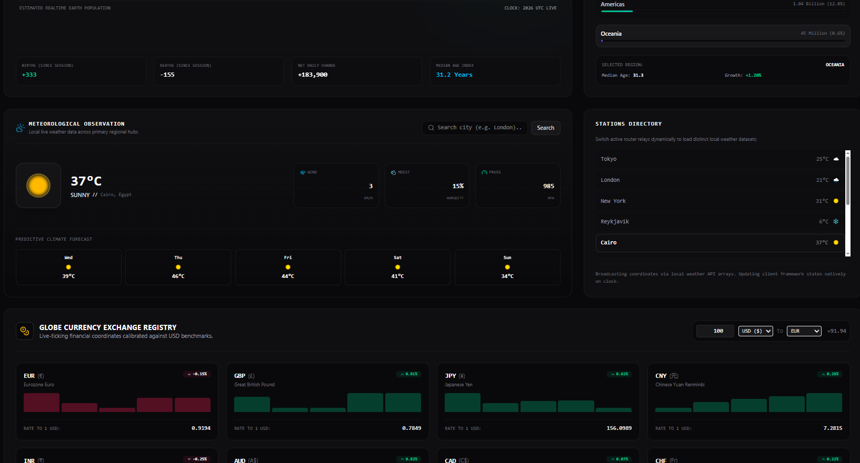This screenshot has width=860, height=463.
Task: Click the currency amount field showing 100
Action: click(715, 331)
